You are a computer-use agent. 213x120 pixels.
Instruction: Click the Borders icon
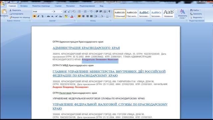point(107,16)
